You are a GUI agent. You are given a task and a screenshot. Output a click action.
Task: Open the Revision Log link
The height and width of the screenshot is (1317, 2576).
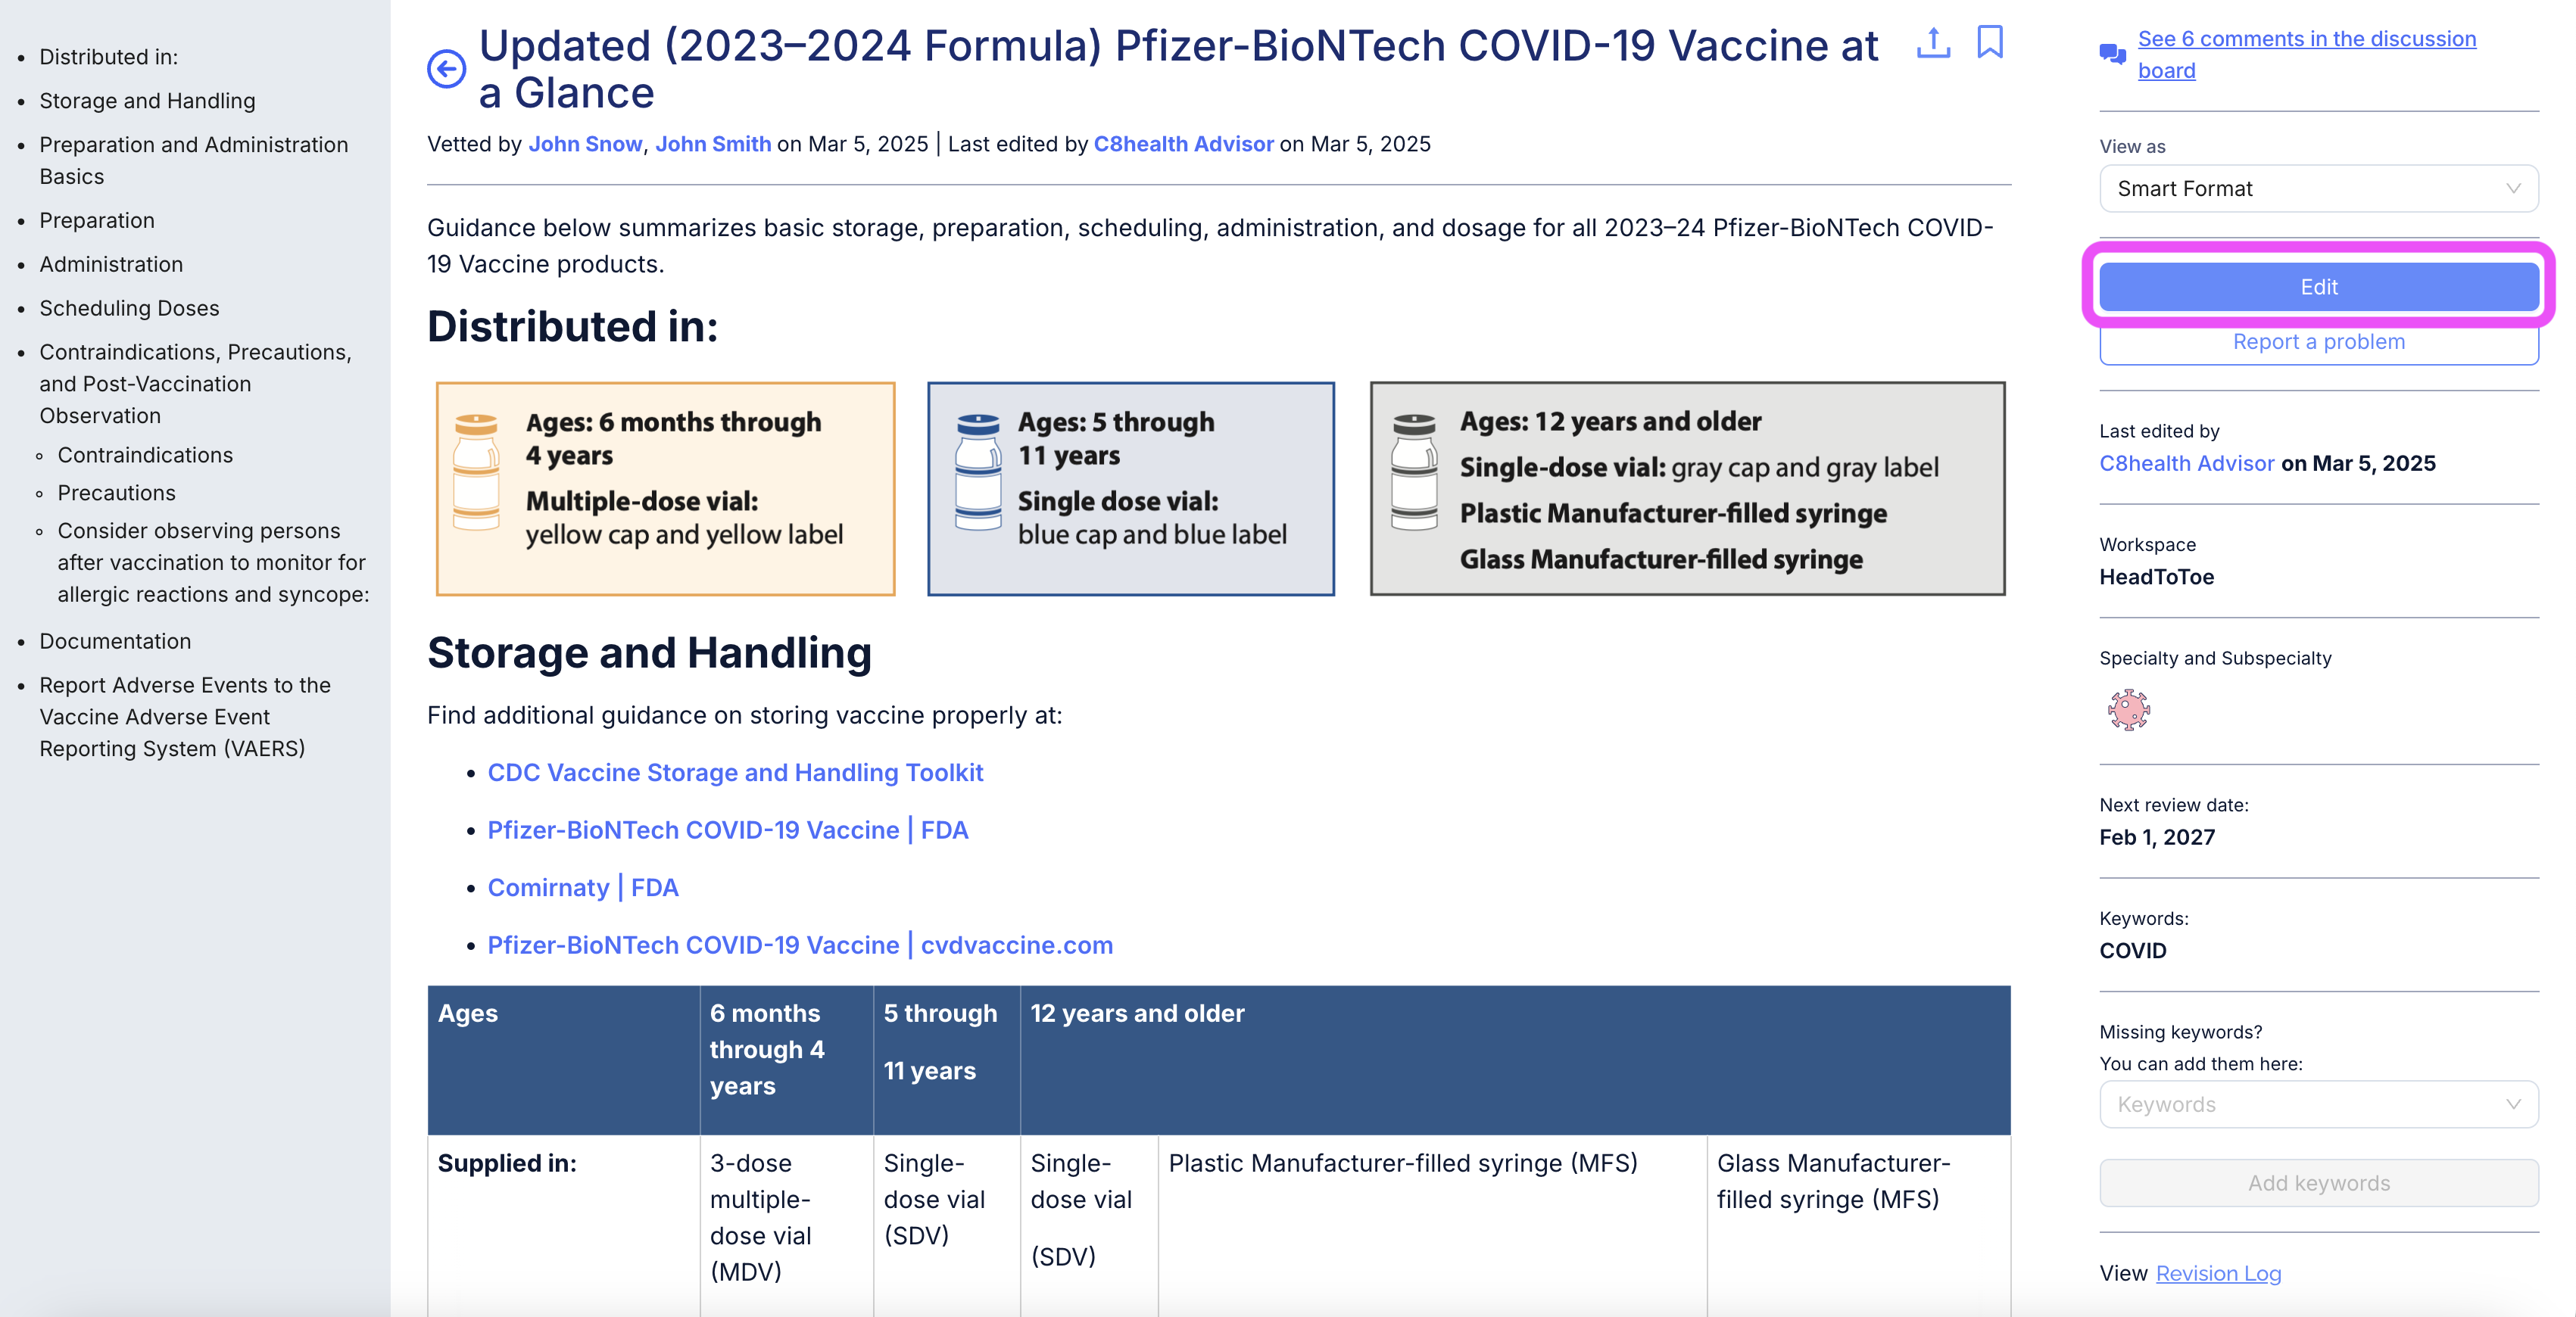tap(2218, 1273)
